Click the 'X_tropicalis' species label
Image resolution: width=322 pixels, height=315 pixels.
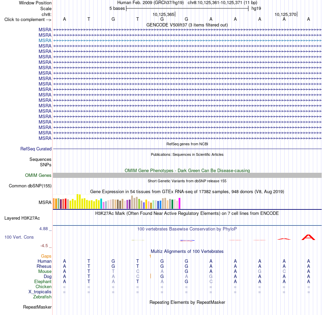click(x=40, y=292)
